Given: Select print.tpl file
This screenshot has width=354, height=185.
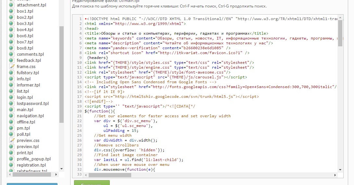Looking at the screenshot, I should pos(25,153).
